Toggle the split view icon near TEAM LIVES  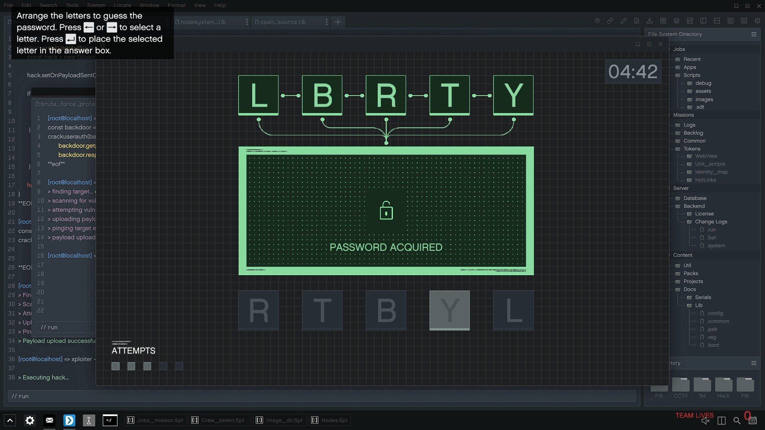coord(721,420)
